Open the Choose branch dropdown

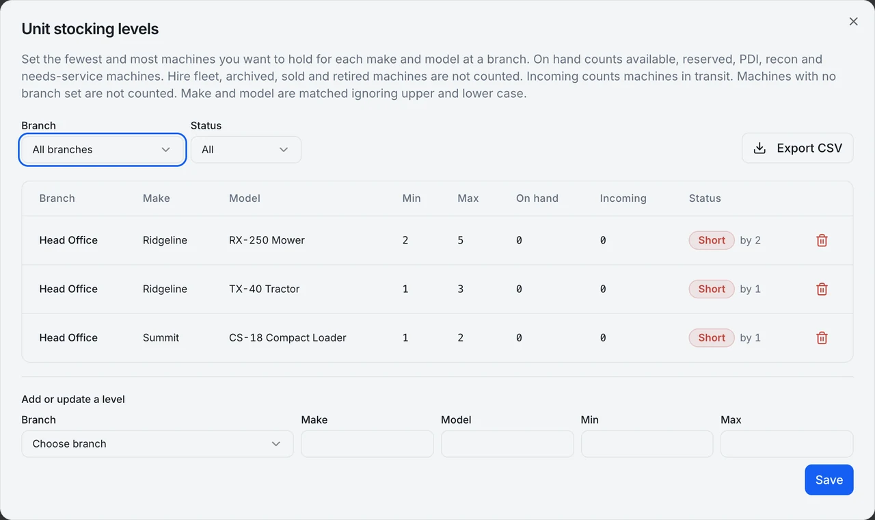(x=157, y=443)
